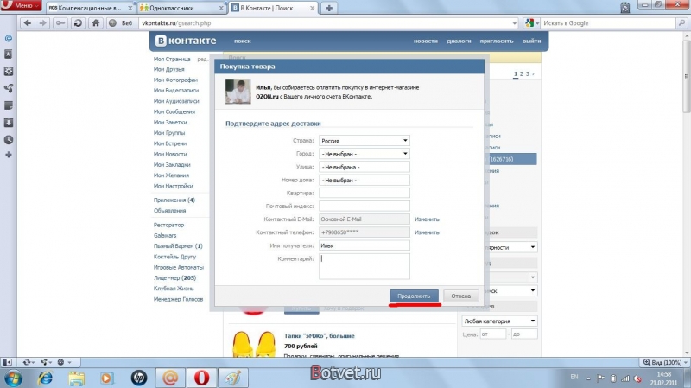This screenshot has height=388, width=691.
Task: Go to page 2 of search results
Action: tap(522, 74)
